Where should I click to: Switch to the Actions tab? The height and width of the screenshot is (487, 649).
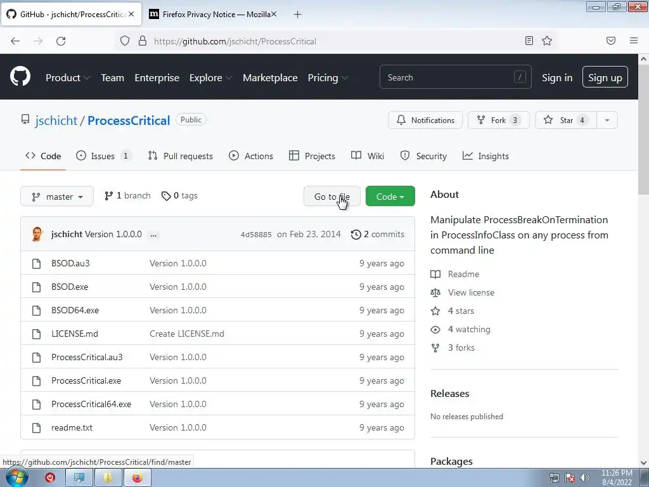[251, 156]
